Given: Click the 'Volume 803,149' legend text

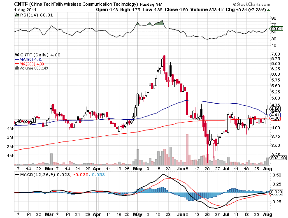Looking at the screenshot, I should point(34,68).
